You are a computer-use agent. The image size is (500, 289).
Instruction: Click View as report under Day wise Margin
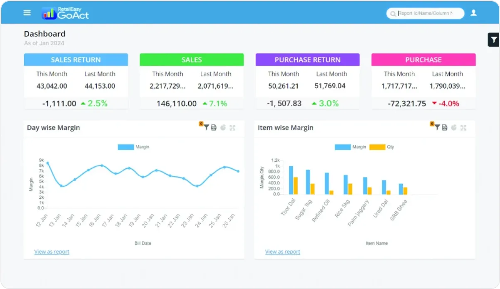click(52, 252)
